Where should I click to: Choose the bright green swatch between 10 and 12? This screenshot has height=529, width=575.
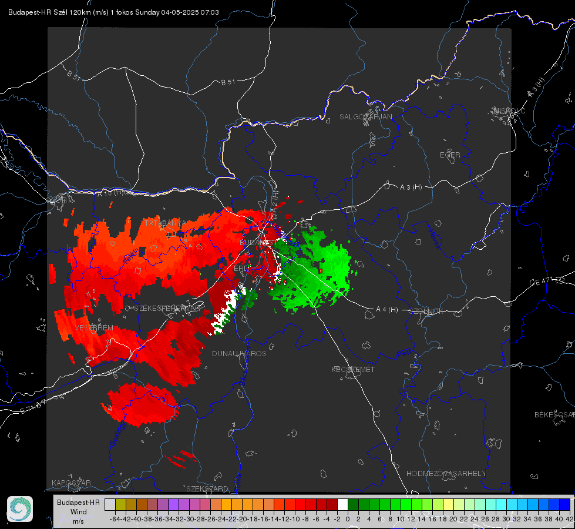coord(406,505)
